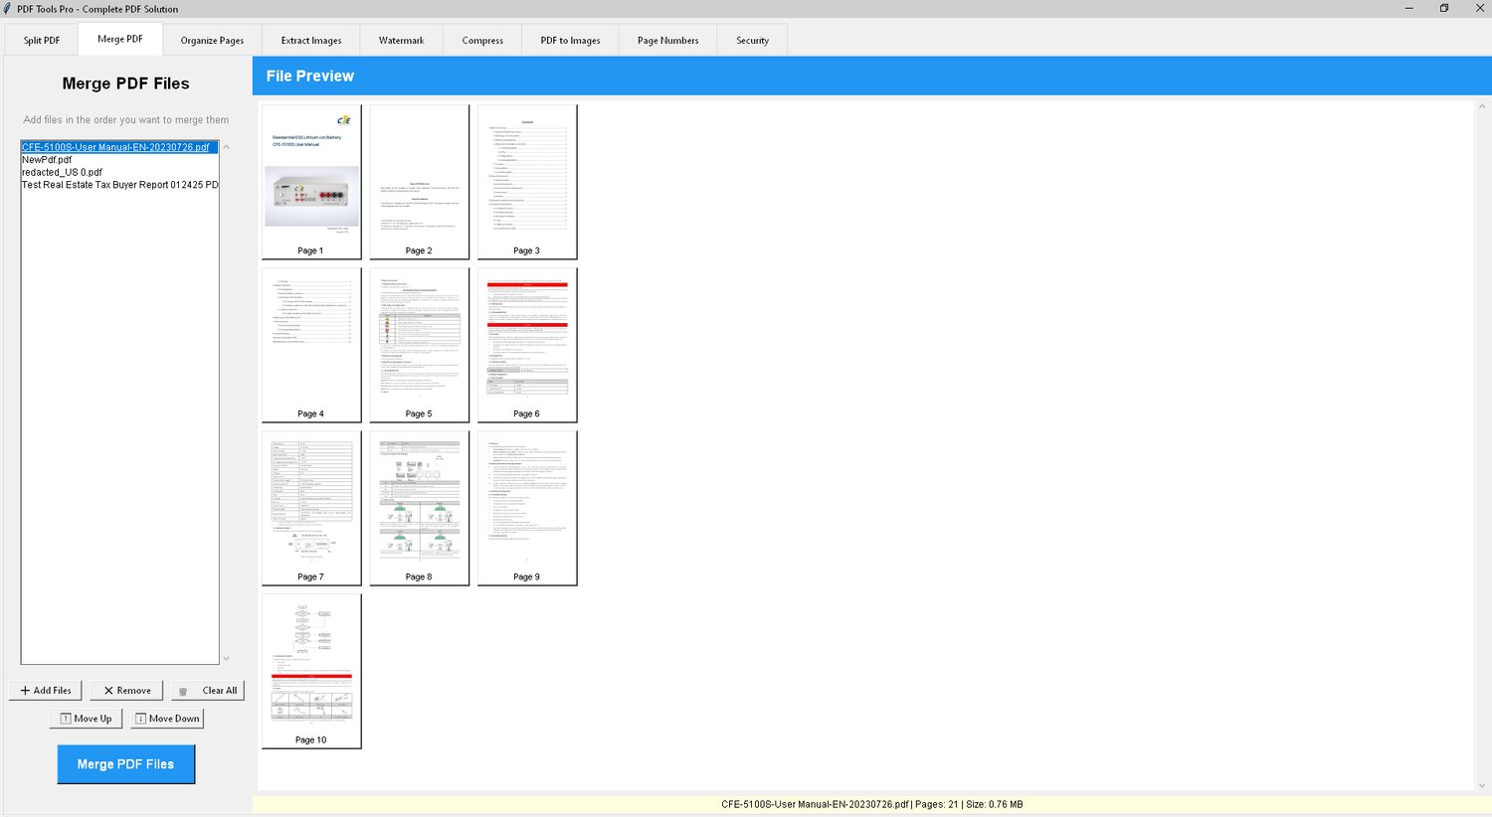Click the File Preview scrollbar up arrow
Viewport: 1492px width, 817px height.
[1482, 105]
